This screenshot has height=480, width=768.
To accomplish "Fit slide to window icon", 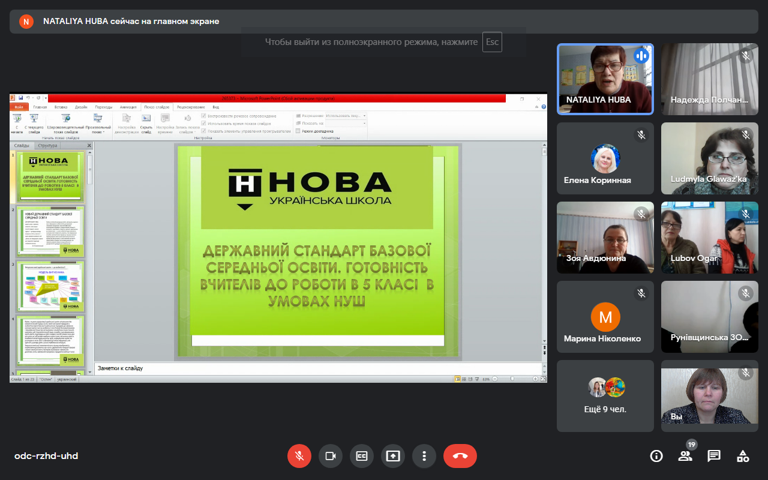I will click(x=544, y=379).
